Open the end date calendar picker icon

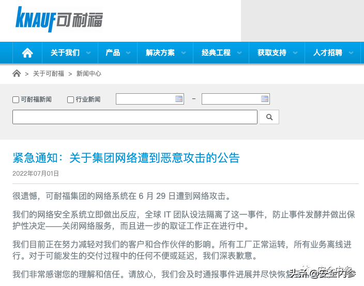265,99
